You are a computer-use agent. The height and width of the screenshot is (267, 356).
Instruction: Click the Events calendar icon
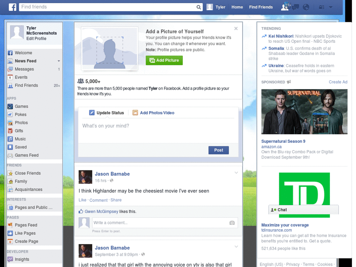pos(10,78)
